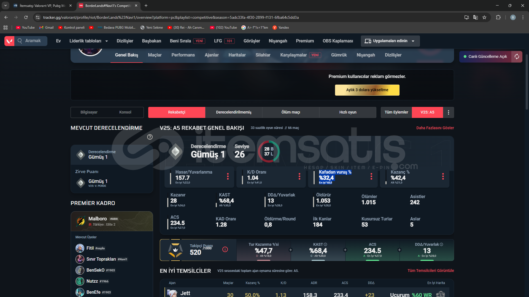
Task: Click the Aramak search field
Action: click(x=31, y=41)
